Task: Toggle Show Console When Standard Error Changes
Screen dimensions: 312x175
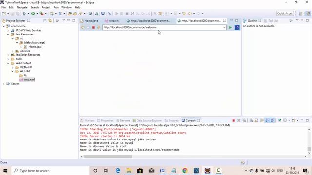Action: 273,120
